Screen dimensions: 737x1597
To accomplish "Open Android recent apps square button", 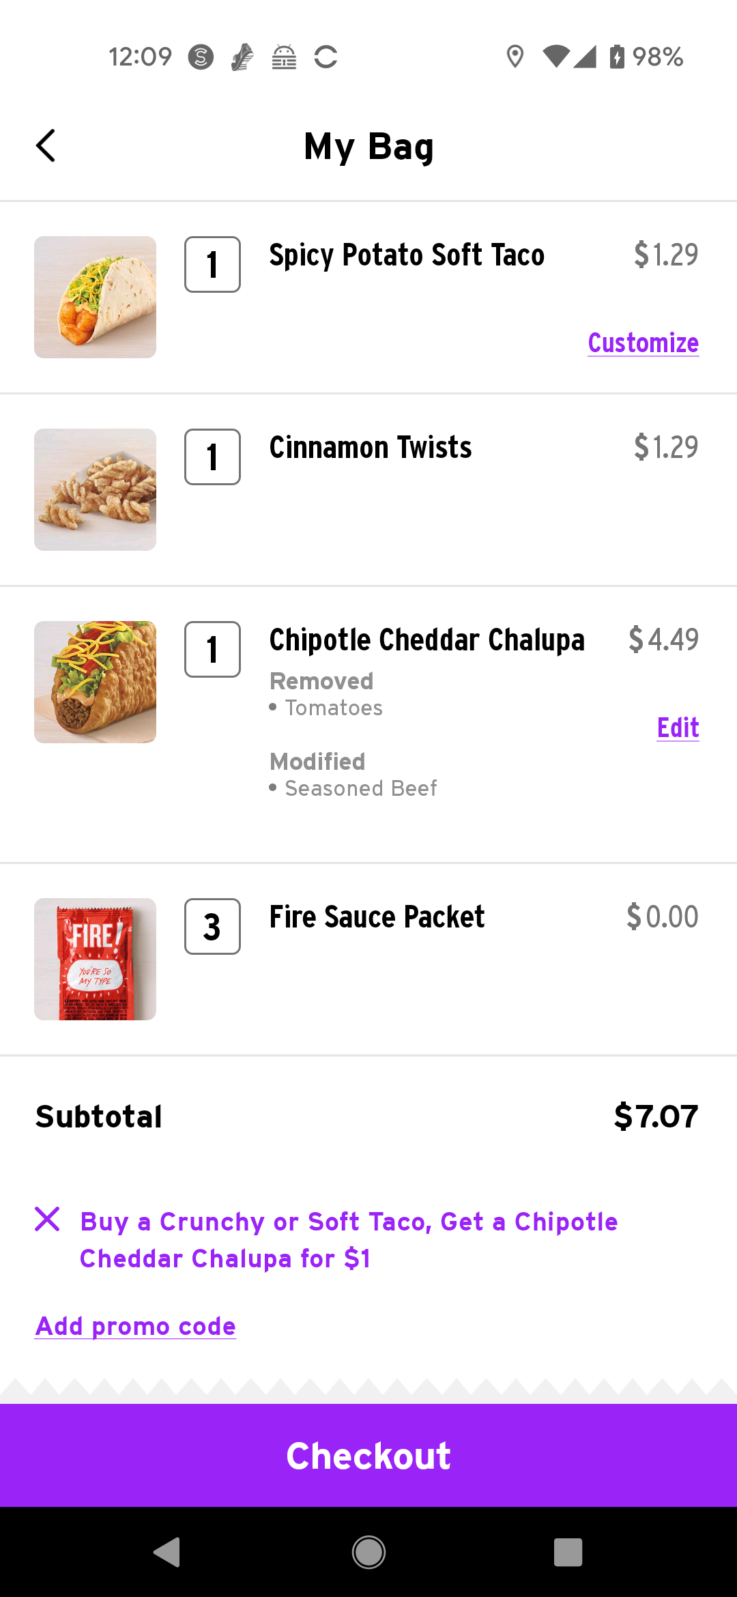I will [568, 1552].
